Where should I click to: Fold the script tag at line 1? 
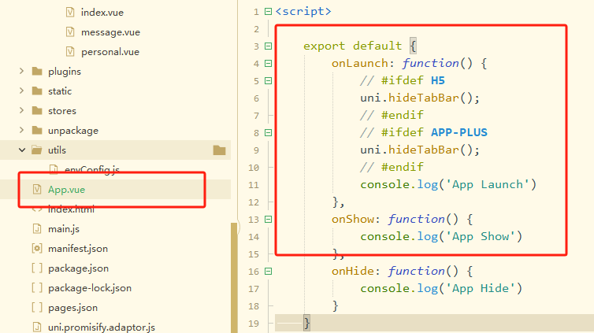point(269,12)
